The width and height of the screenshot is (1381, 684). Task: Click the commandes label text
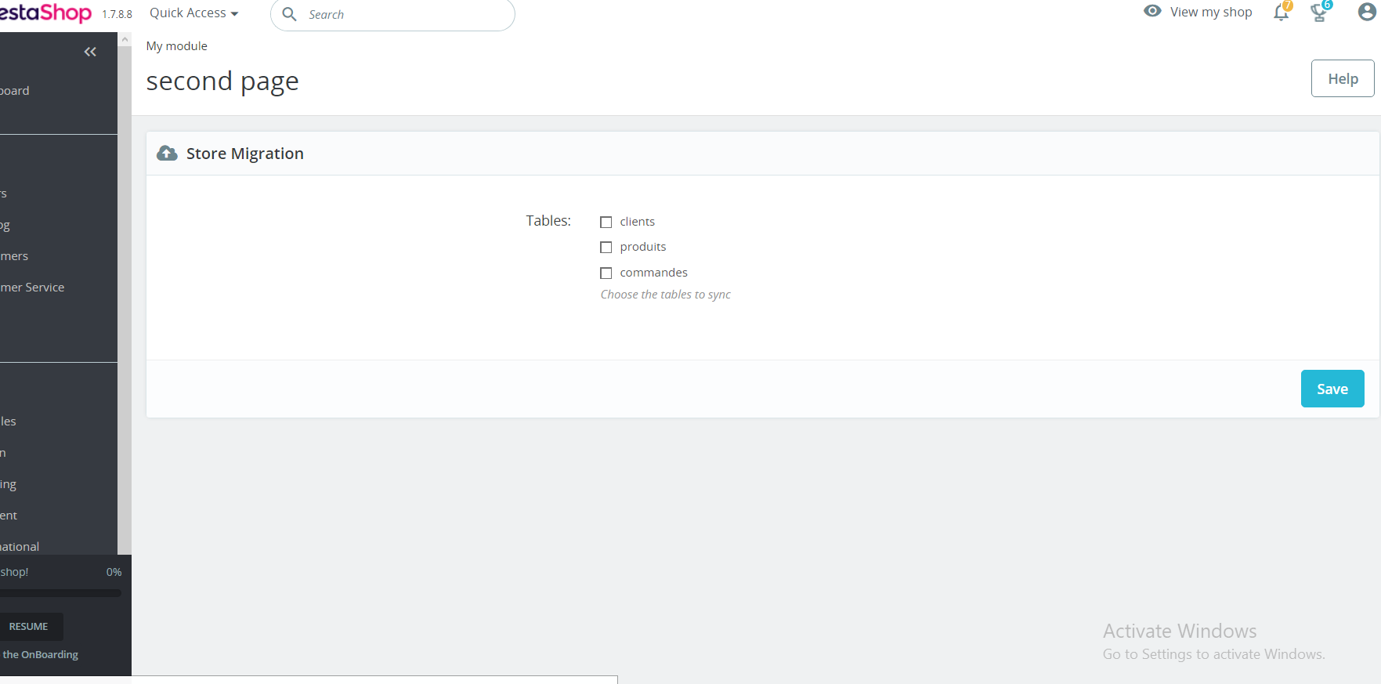click(654, 273)
